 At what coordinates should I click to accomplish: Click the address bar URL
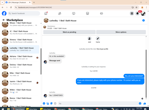tap(35, 7)
